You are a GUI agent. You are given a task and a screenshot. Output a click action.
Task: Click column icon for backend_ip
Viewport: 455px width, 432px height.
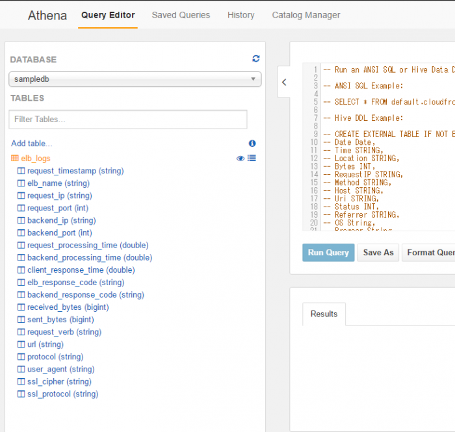[21, 221]
